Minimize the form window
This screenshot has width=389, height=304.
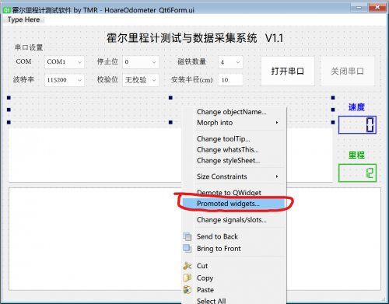coord(359,8)
